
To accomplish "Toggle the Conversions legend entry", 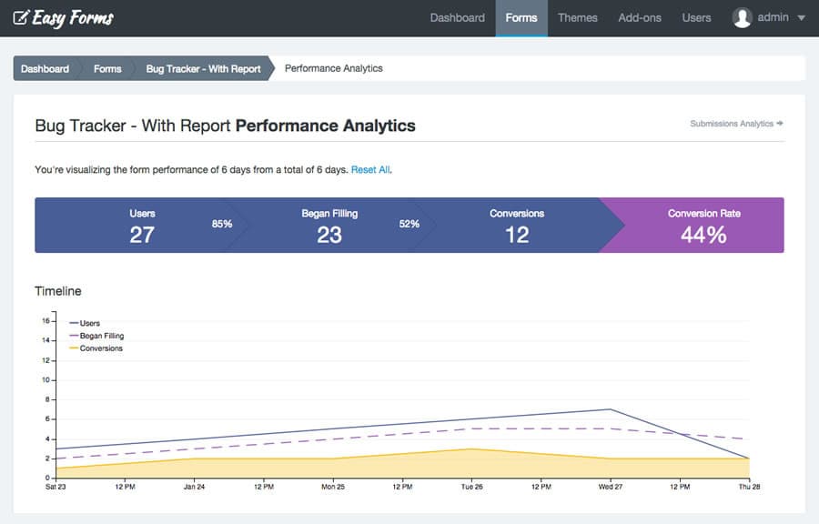I will pyautogui.click(x=100, y=348).
